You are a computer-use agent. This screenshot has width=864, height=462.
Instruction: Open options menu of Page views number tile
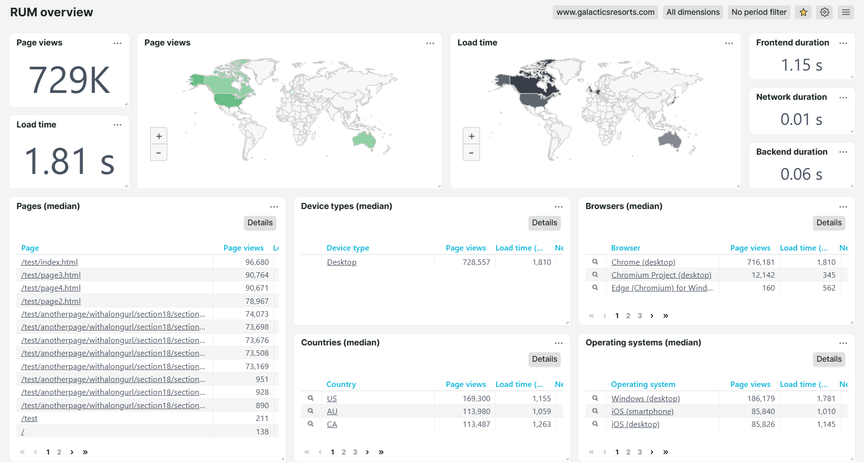pyautogui.click(x=118, y=43)
